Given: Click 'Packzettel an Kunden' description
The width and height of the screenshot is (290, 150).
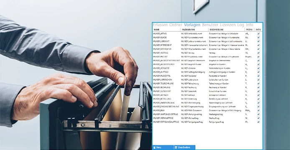Looking at the screenshot, I should [218, 76].
